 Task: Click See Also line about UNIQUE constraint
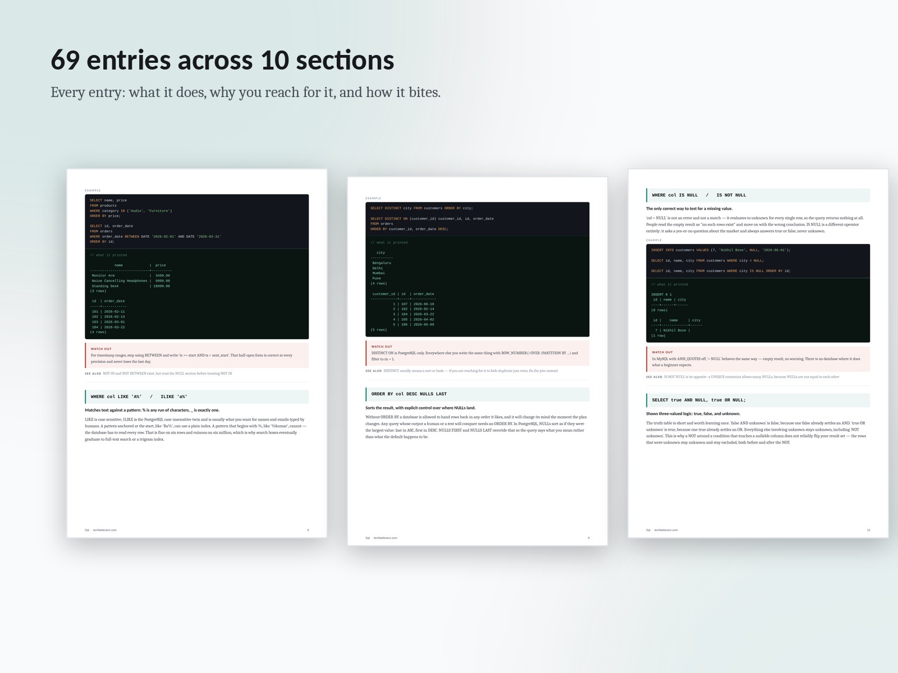(743, 377)
